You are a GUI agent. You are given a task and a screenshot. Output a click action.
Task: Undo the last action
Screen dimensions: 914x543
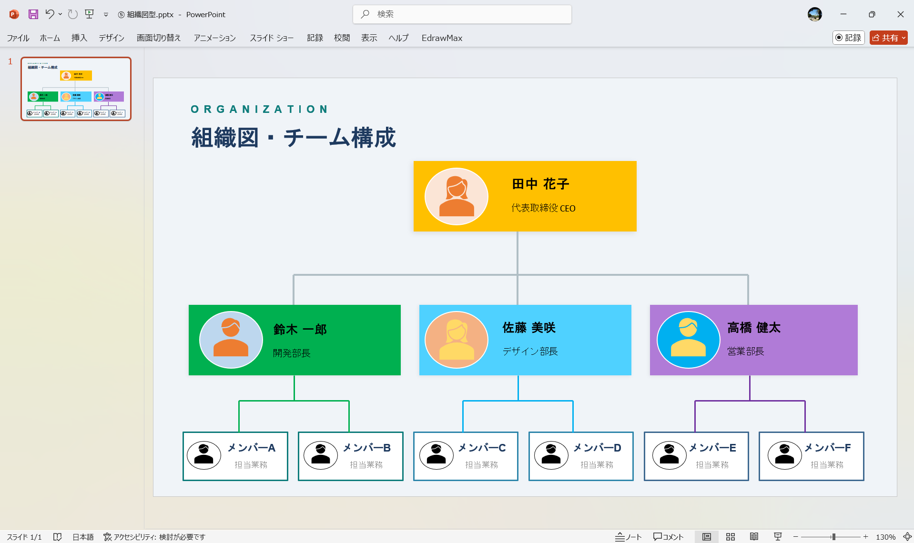coord(50,14)
